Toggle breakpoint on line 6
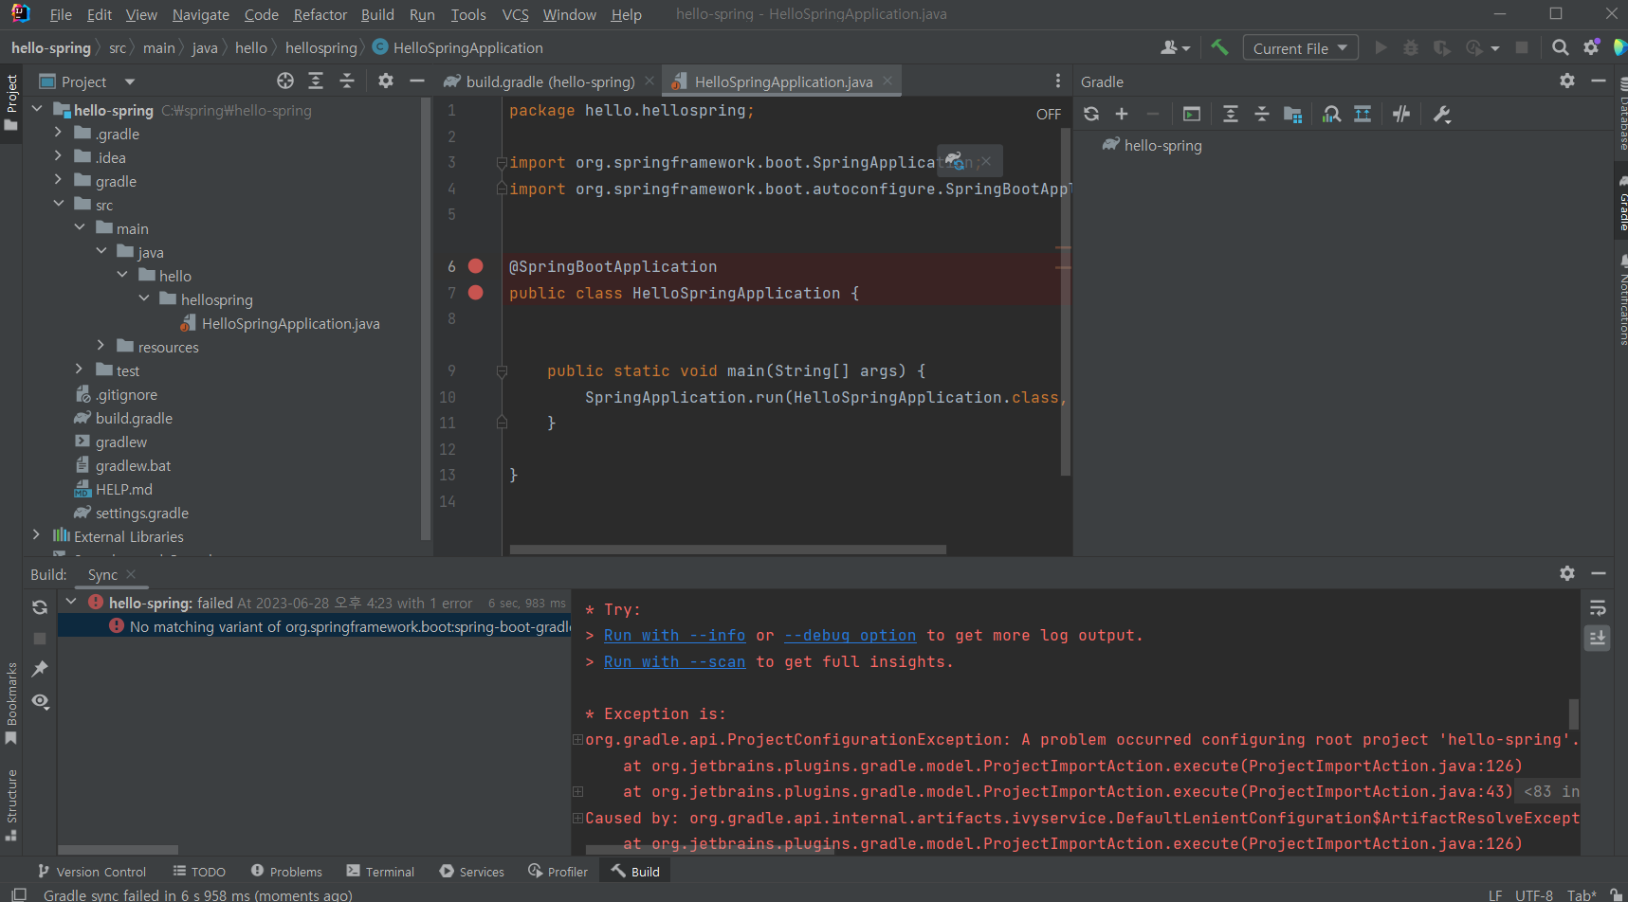Screen dimensions: 1628x902 pyautogui.click(x=476, y=266)
